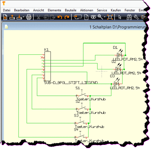
Task: Click the schematic document icon in window title
Action: pos(6,27)
